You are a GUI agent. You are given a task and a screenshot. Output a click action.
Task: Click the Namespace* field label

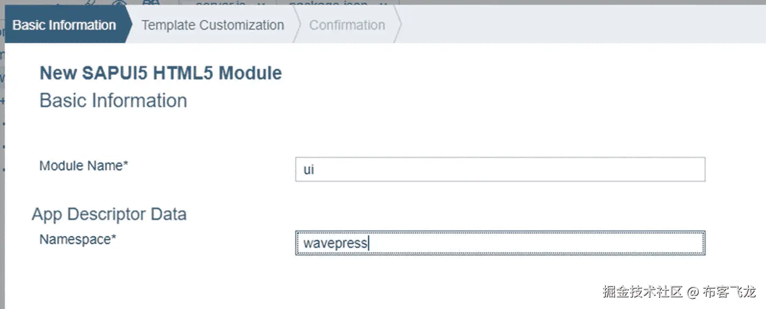point(78,239)
